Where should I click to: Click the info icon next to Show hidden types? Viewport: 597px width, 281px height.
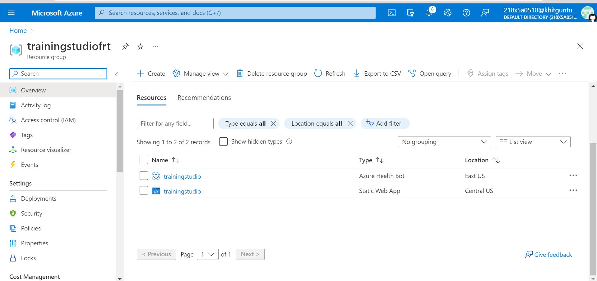pos(289,141)
